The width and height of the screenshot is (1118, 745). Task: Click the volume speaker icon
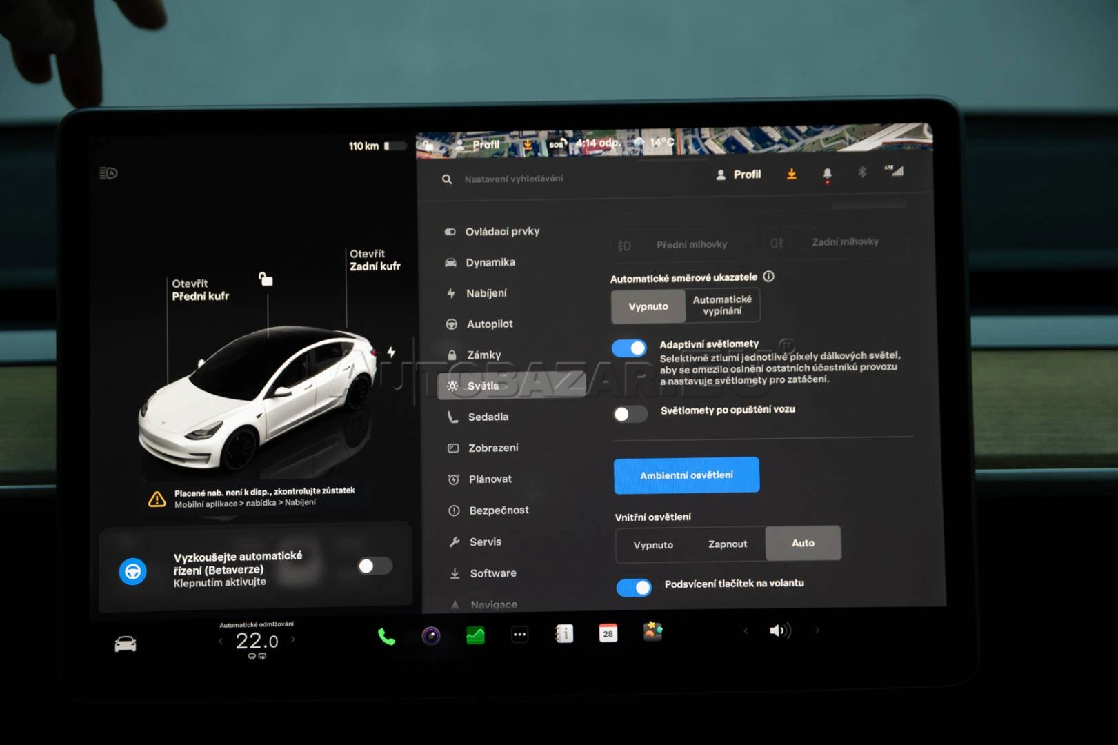tap(780, 630)
